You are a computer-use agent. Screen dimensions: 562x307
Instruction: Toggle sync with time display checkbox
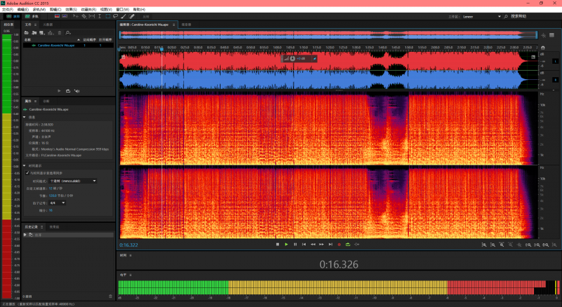[27, 172]
